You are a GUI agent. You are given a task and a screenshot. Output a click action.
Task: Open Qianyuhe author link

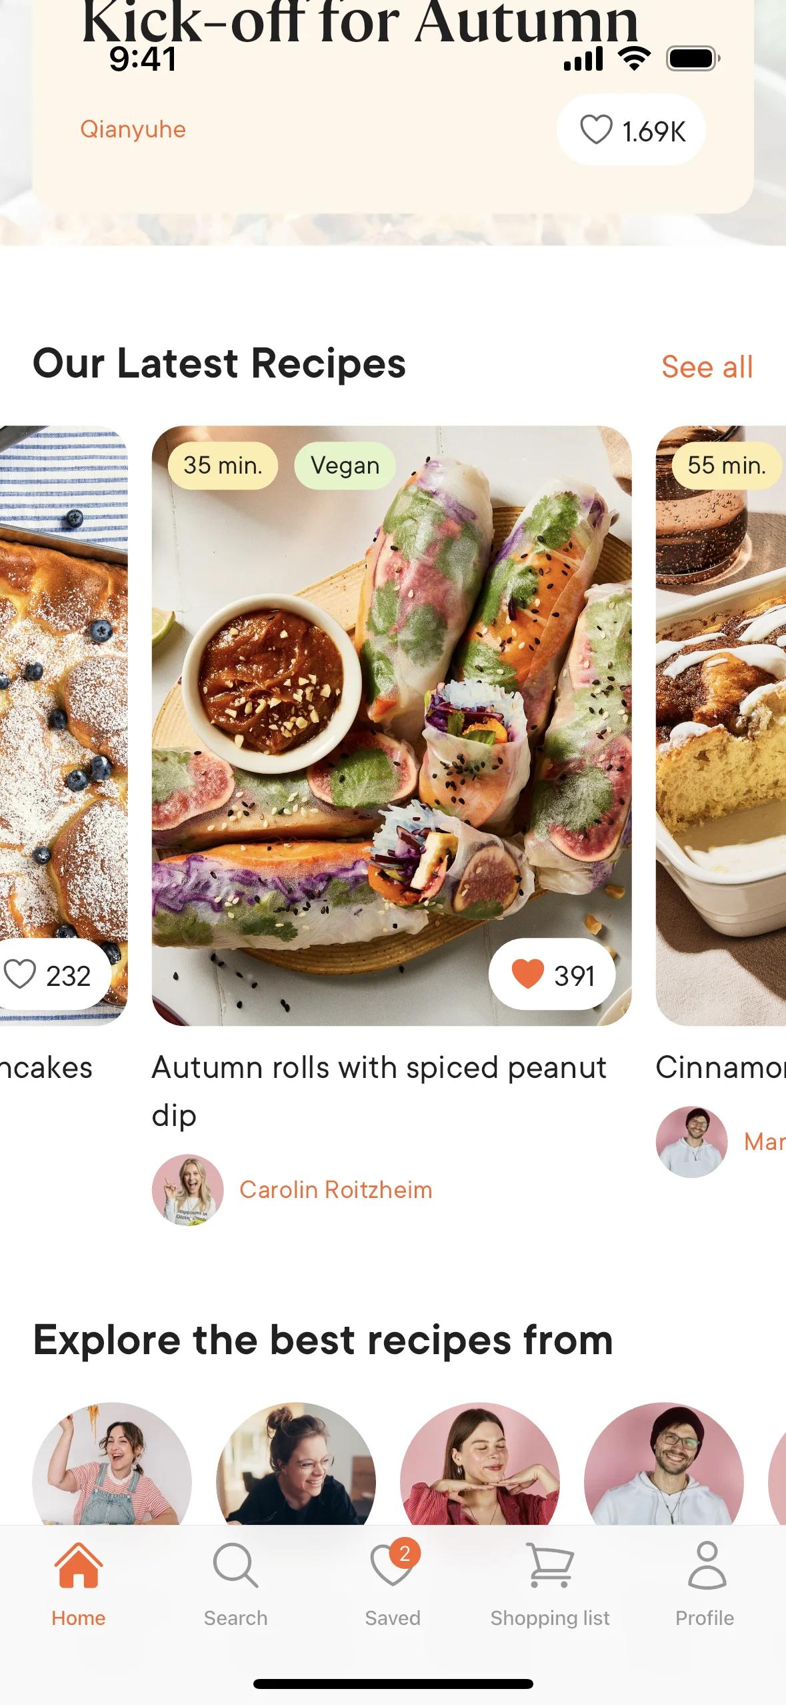coord(133,129)
